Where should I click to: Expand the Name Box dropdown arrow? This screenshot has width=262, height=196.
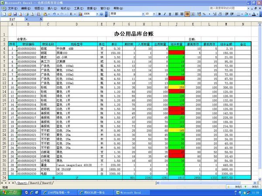27,19
